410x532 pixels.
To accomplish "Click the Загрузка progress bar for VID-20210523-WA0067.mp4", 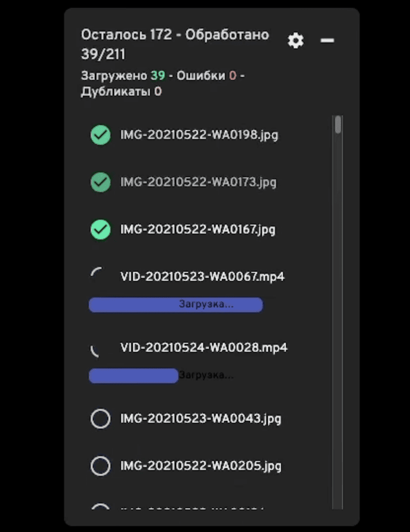I will click(176, 304).
